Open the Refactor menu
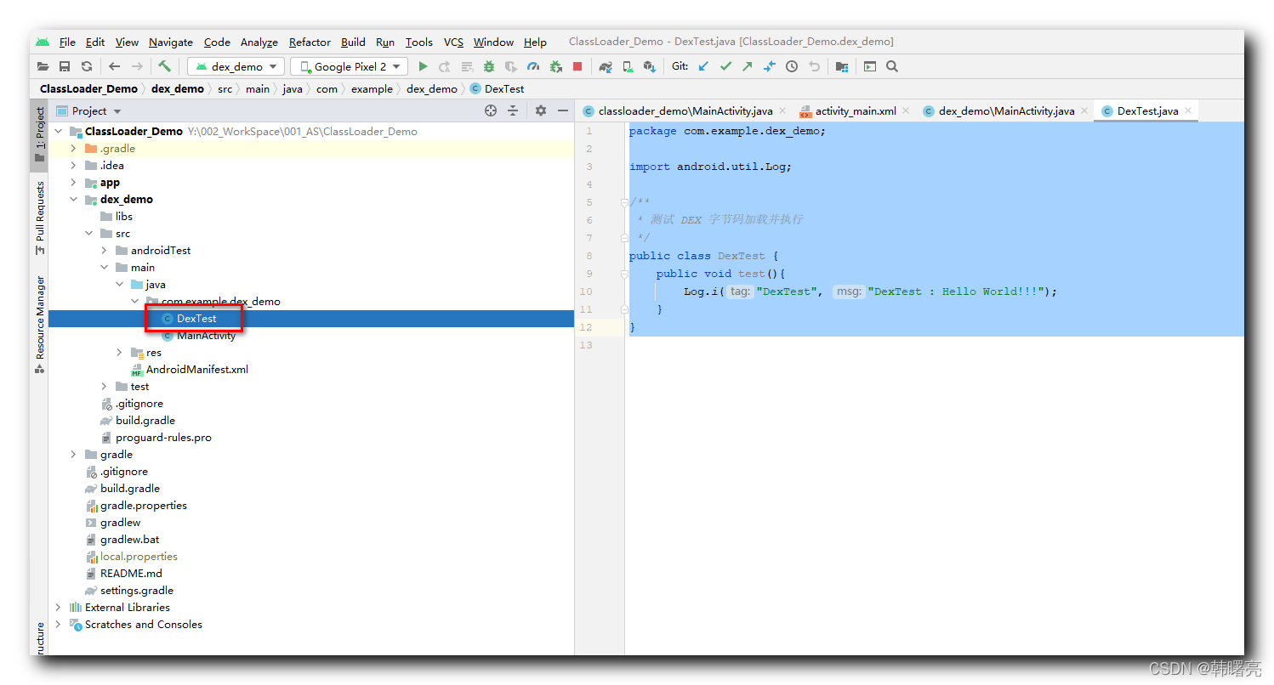Screen dimensions: 1274x685 (310, 42)
